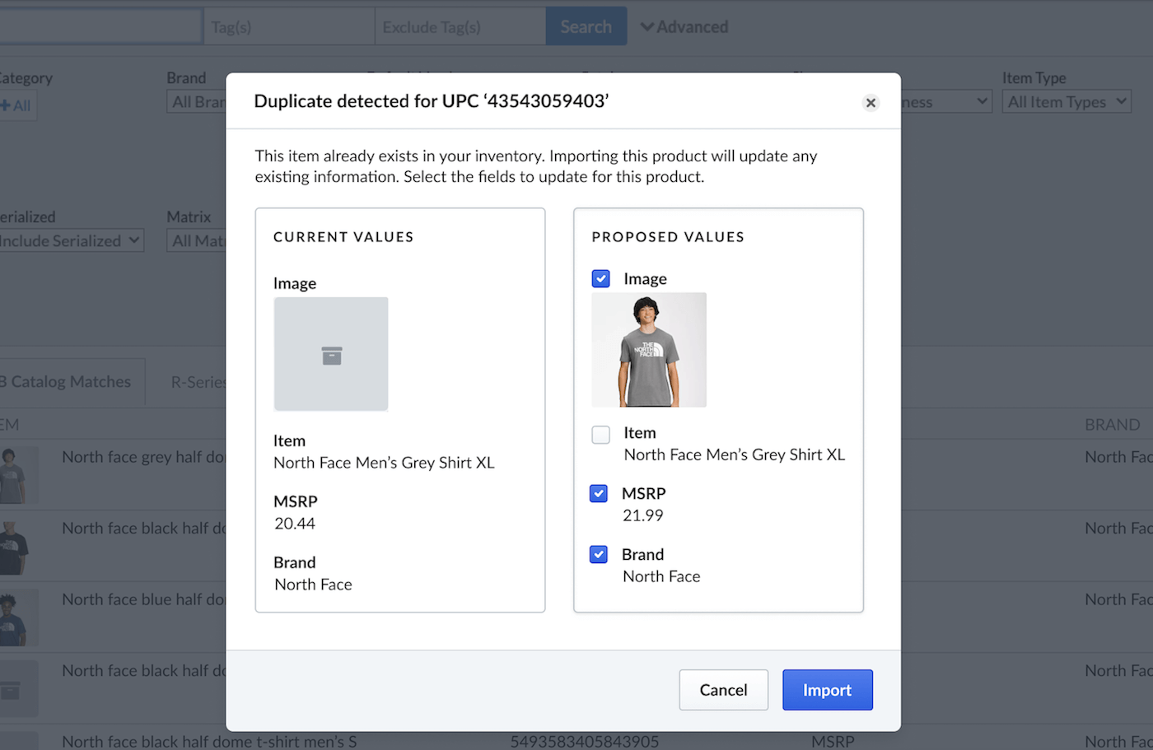The width and height of the screenshot is (1153, 750).
Task: Click the Search button in background
Action: tap(586, 26)
